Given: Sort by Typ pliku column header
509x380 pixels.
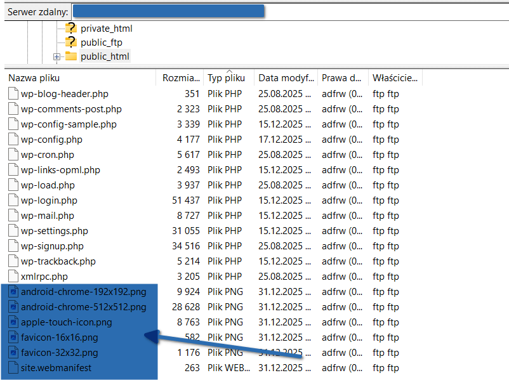Looking at the screenshot, I should pyautogui.click(x=226, y=79).
